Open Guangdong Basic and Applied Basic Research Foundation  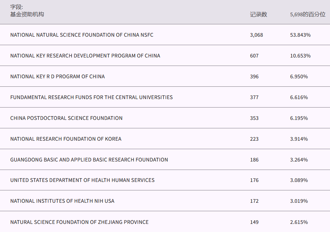coord(89,160)
